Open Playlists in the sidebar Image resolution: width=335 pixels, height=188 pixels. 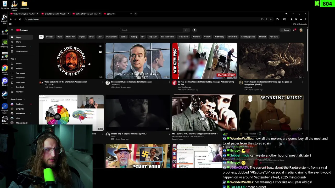(x=19, y=68)
